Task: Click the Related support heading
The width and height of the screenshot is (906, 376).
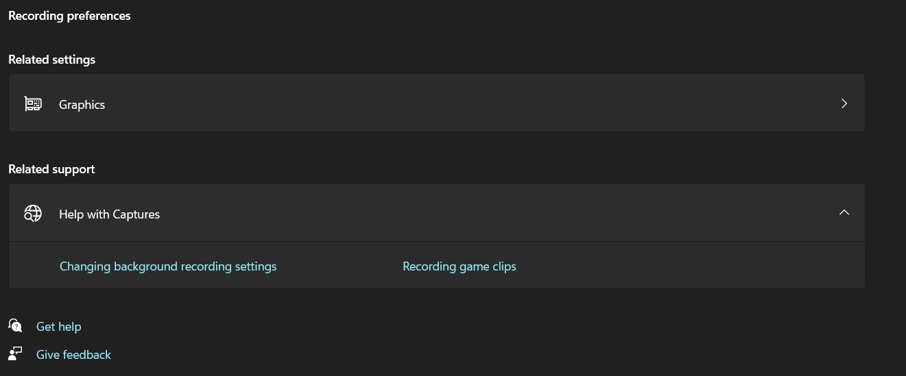Action: point(51,169)
